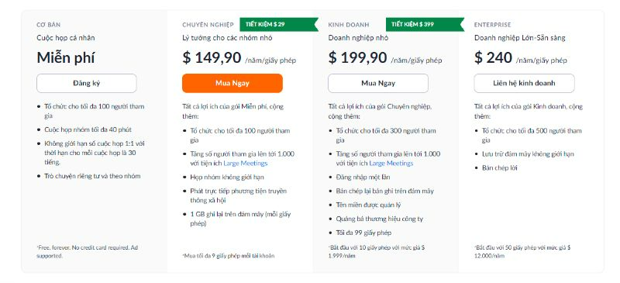Click Mua Ngay under Kinh Doanh plan
Screen dimensions: 620x283
coord(378,83)
